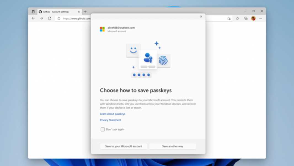Choose Save another way
The width and height of the screenshot is (294, 166).
pyautogui.click(x=172, y=146)
